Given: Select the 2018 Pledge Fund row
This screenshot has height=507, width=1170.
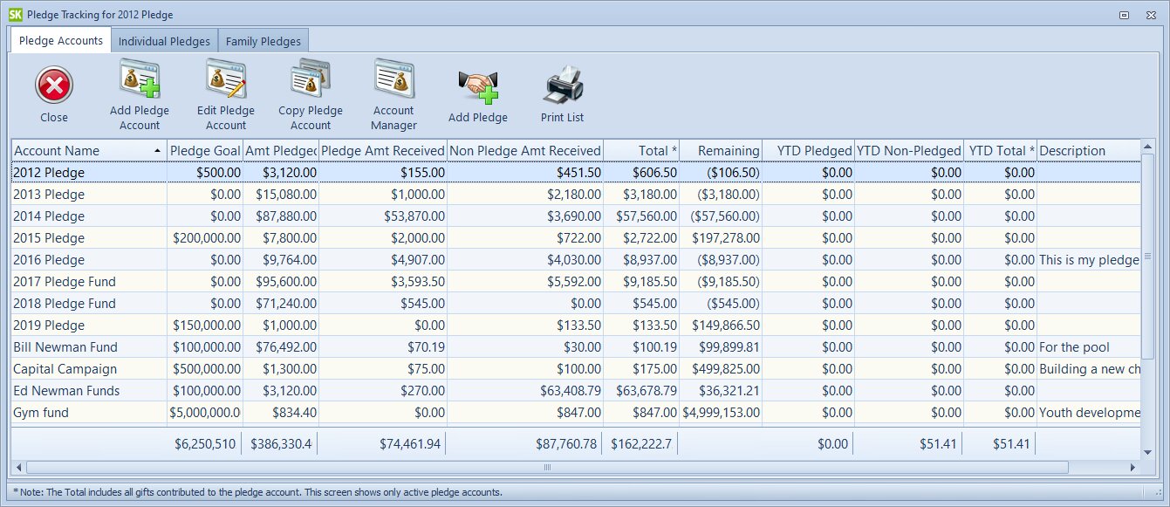Looking at the screenshot, I should tap(576, 304).
